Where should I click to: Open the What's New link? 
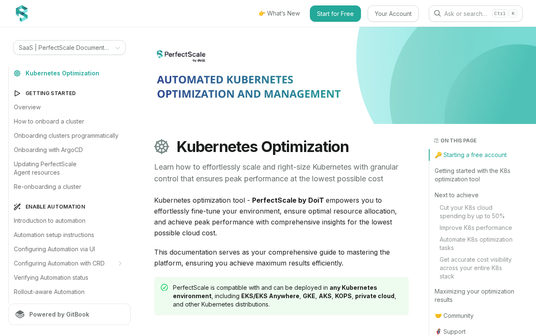(x=279, y=13)
